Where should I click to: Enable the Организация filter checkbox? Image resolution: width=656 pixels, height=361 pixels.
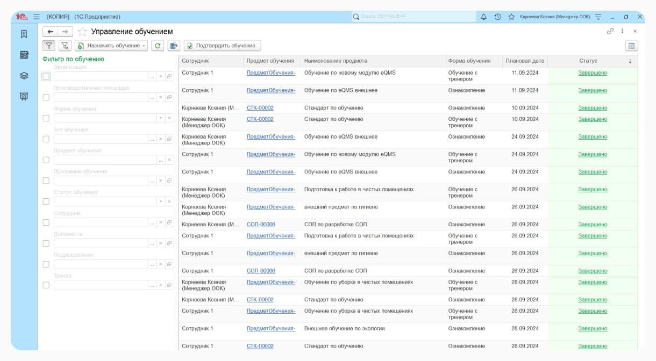click(46, 76)
